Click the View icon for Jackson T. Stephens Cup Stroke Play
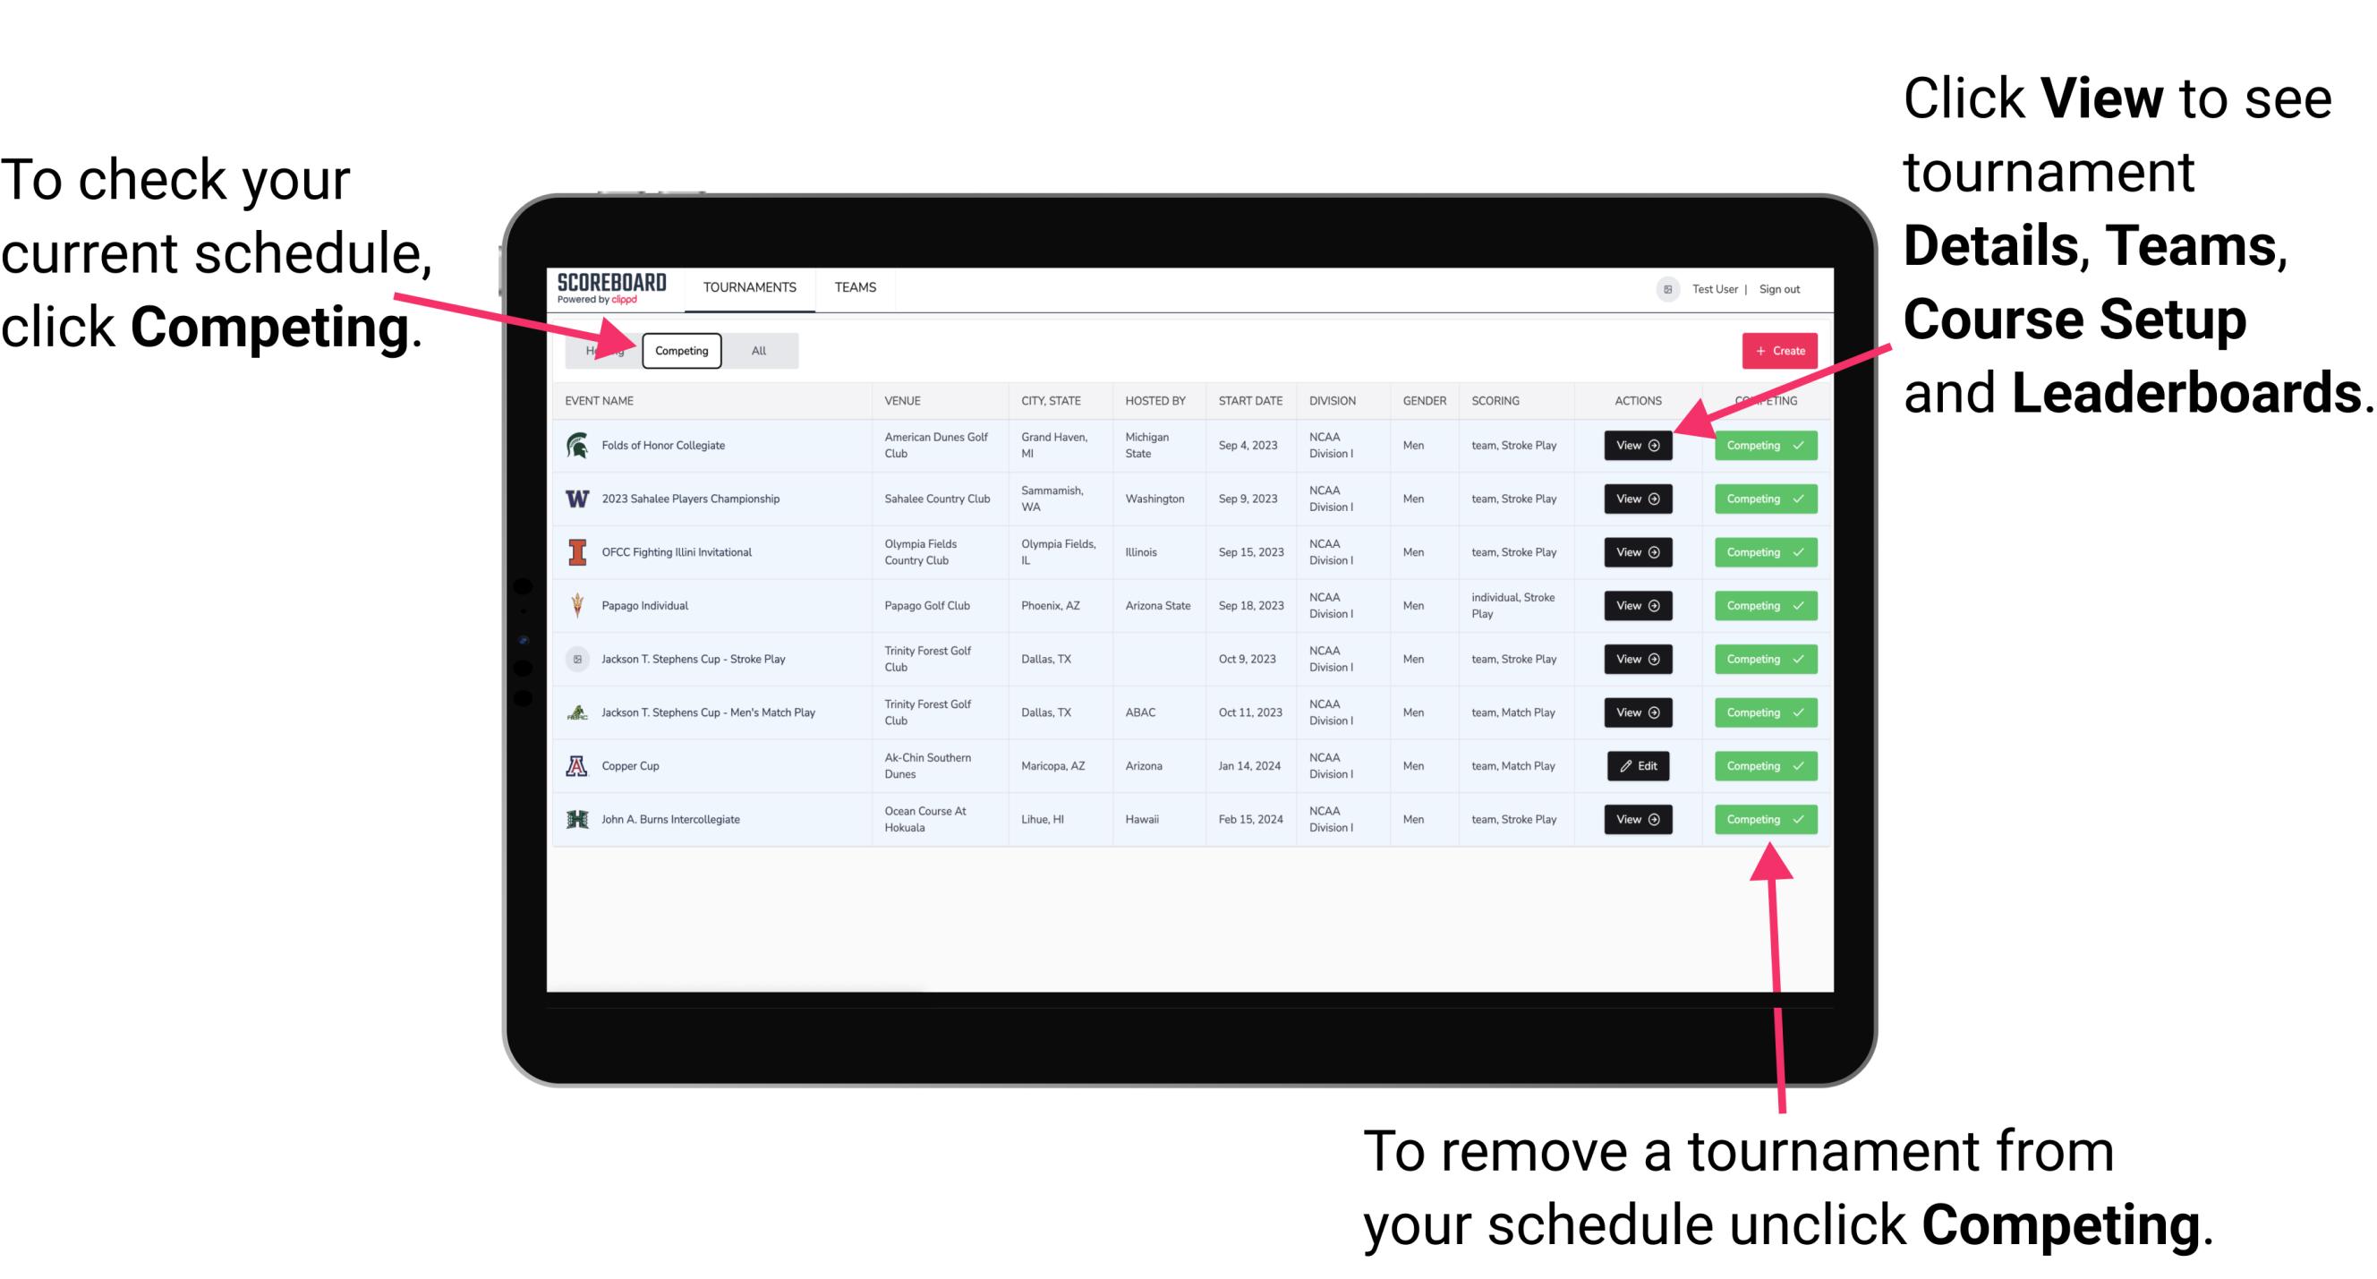This screenshot has width=2377, height=1279. point(1634,659)
